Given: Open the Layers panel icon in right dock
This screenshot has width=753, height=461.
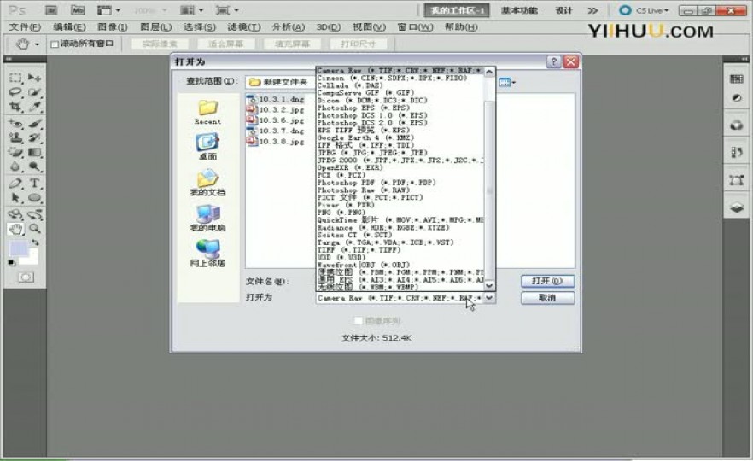Looking at the screenshot, I should click(736, 207).
